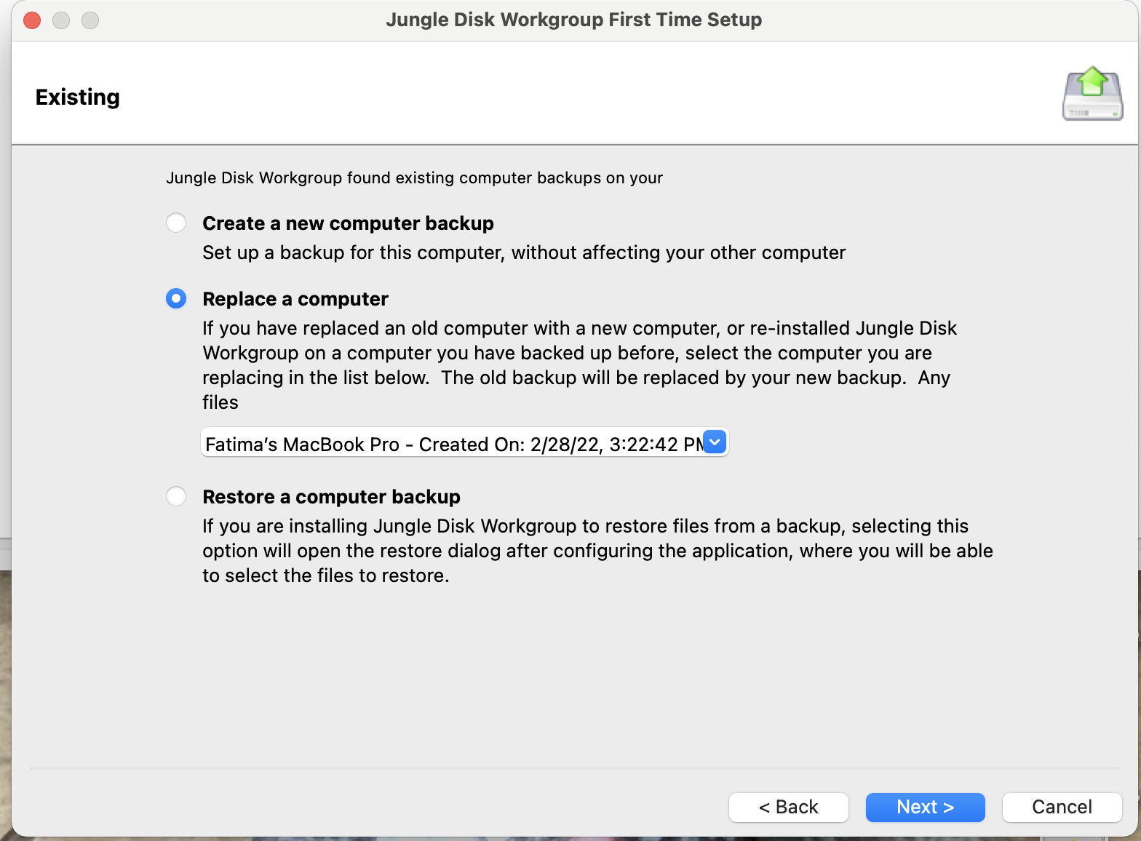Click the Next button
1141x841 pixels.
pos(925,807)
